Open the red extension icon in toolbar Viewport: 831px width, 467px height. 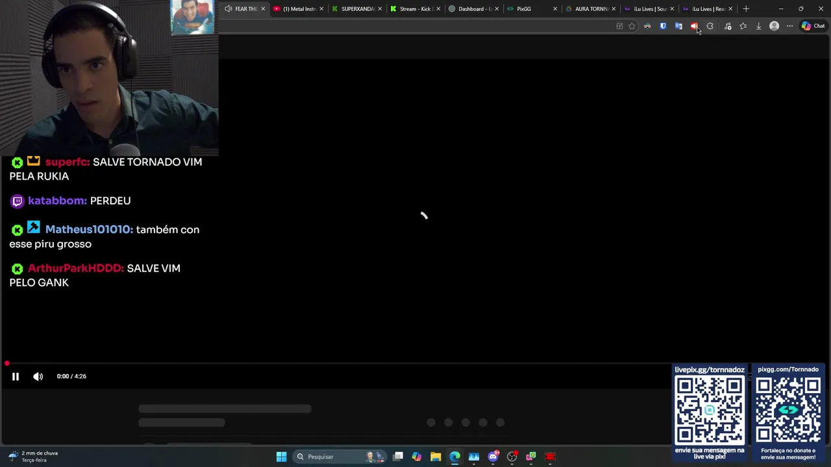(x=694, y=26)
